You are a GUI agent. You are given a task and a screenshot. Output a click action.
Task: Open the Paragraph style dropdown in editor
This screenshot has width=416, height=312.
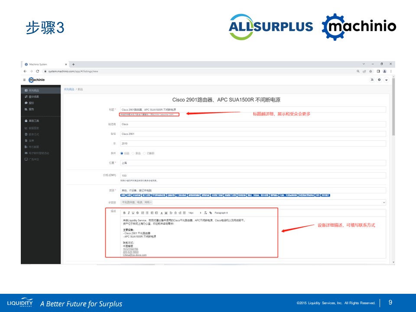pos(221,213)
